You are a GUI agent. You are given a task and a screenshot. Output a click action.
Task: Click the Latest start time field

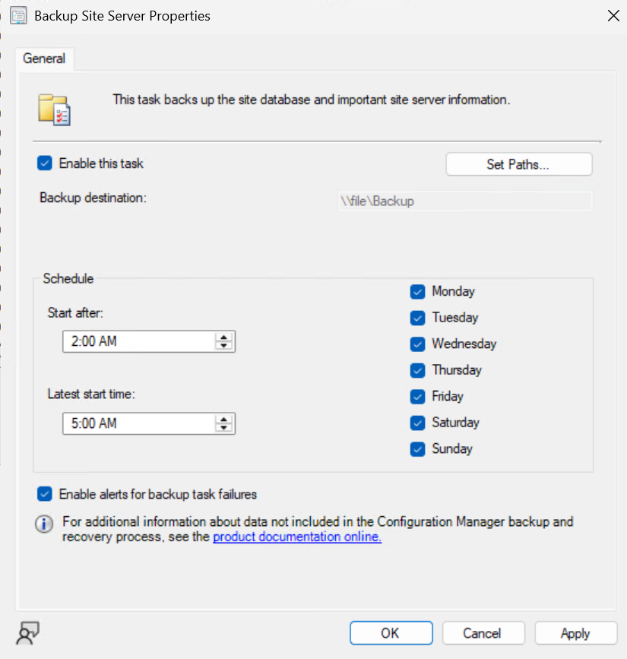137,423
